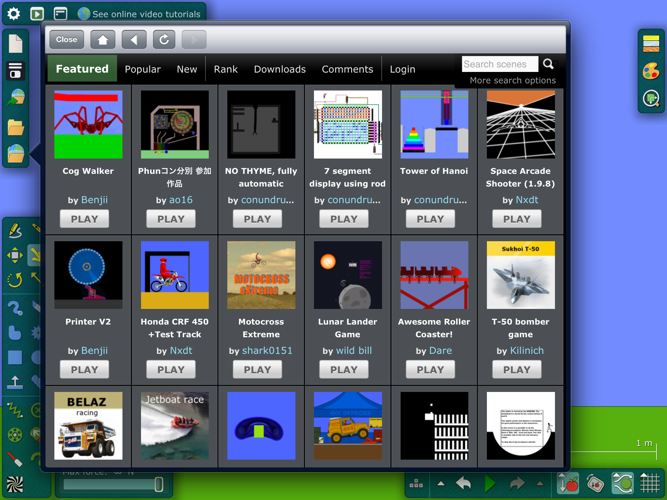Select the Polygon tool
This screenshot has width=667, height=500.
tap(15, 333)
